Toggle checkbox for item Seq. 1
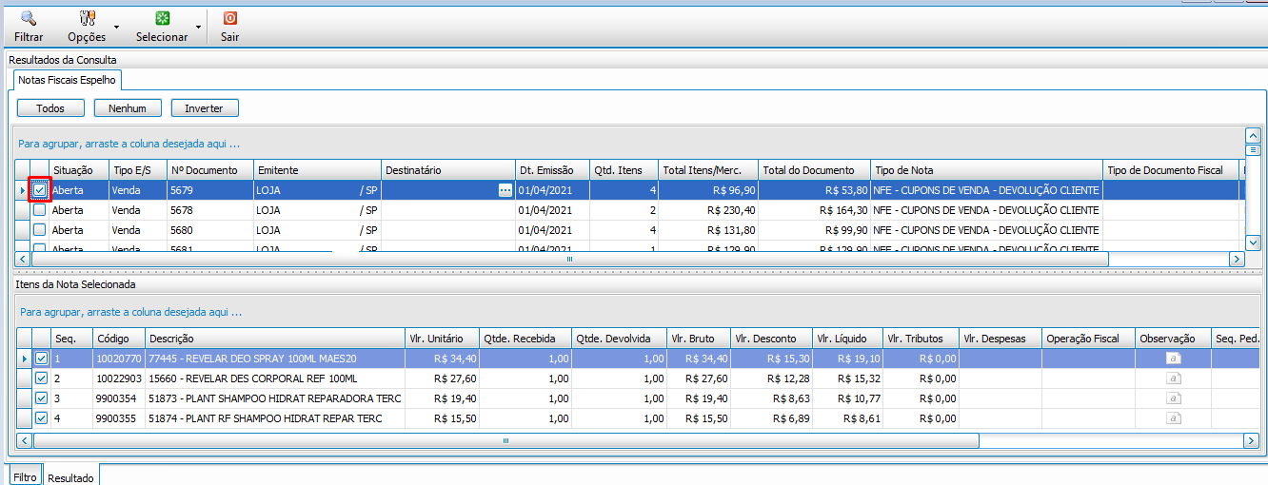 (x=41, y=359)
